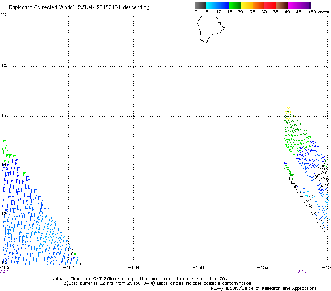331x291 pixels.
Task: Click the note 'Times are GMT'
Action: (86, 279)
